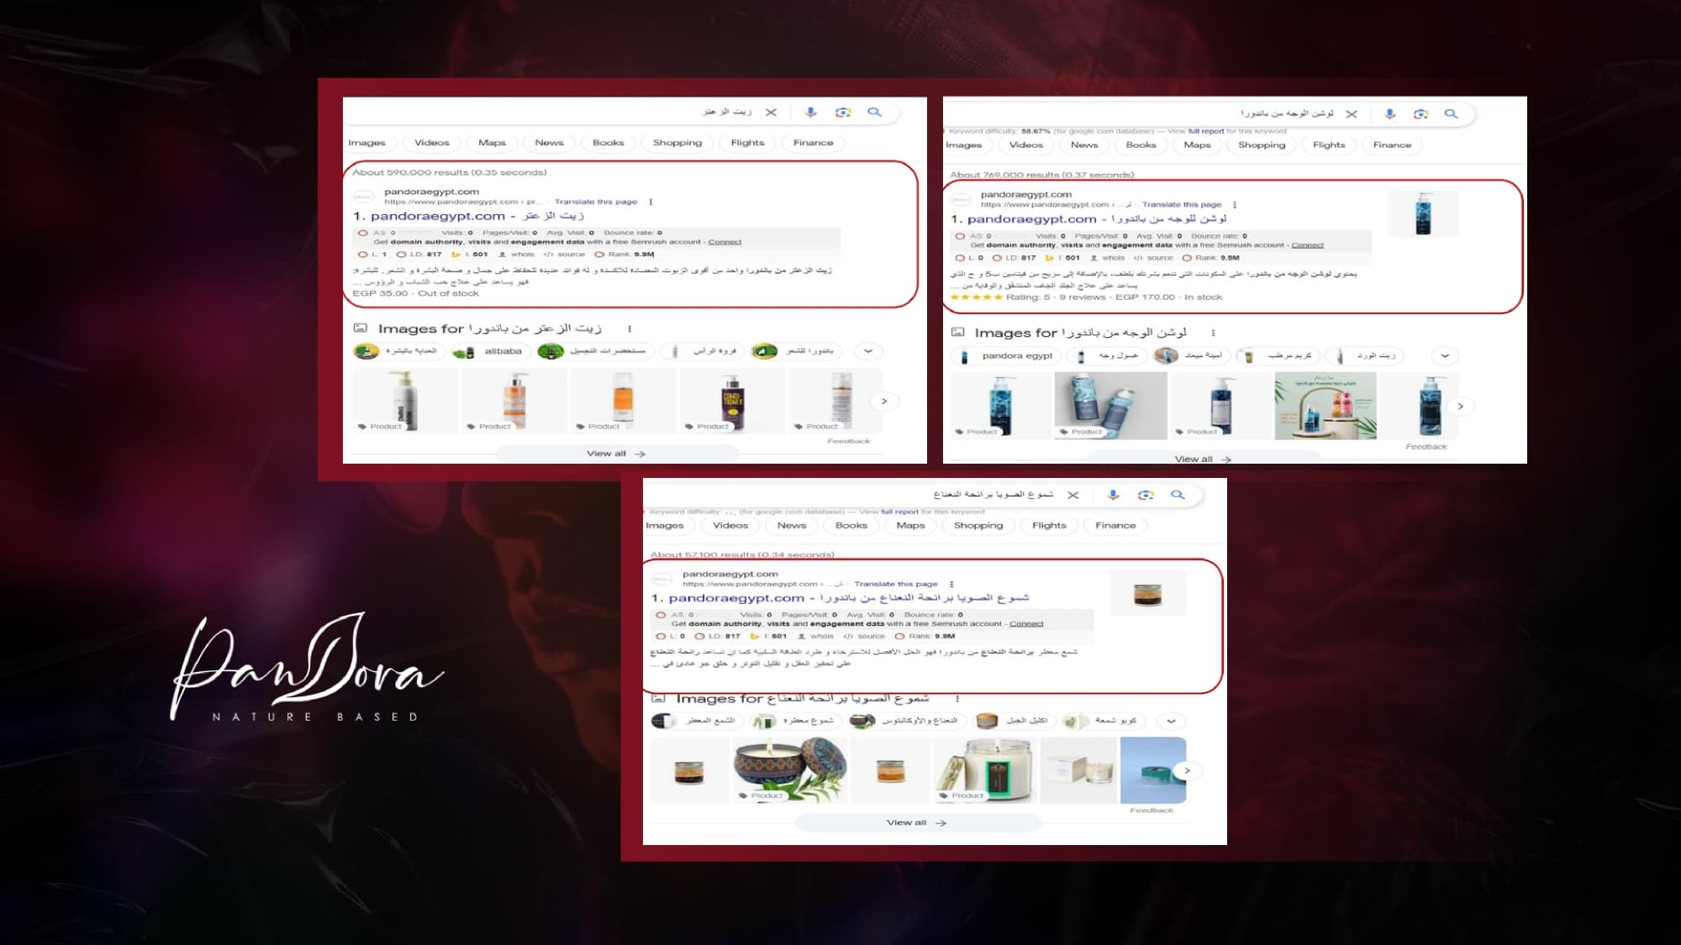1681x945 pixels.
Task: Open the decorated tin candle image with leaves
Action: coord(790,770)
